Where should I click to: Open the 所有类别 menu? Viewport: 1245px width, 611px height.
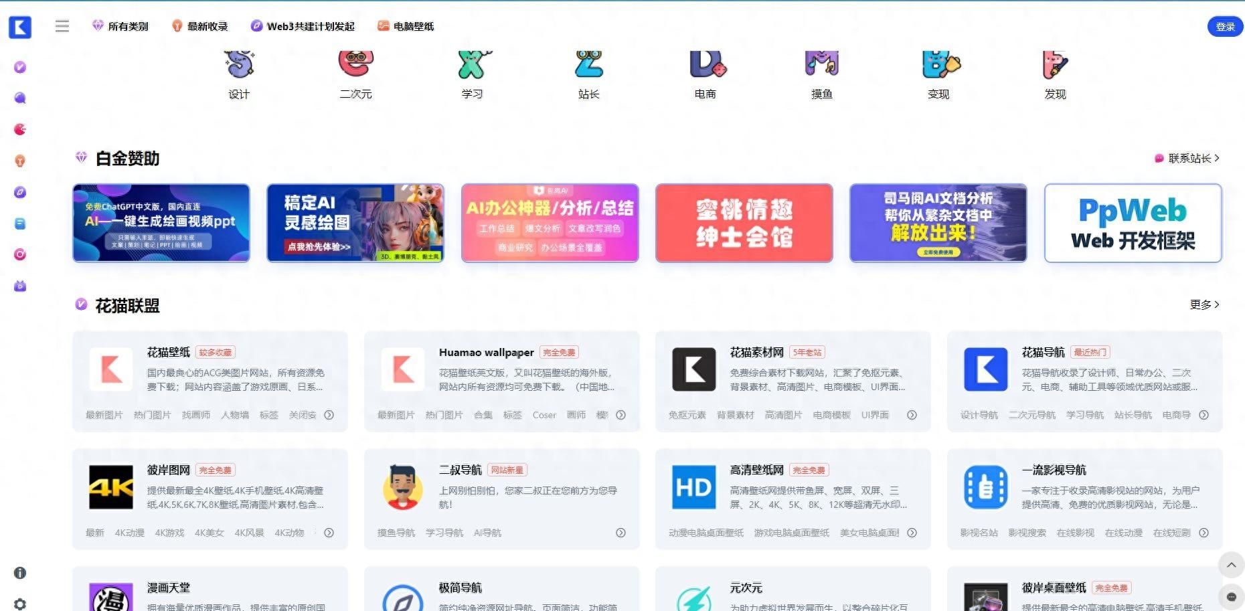tap(120, 26)
